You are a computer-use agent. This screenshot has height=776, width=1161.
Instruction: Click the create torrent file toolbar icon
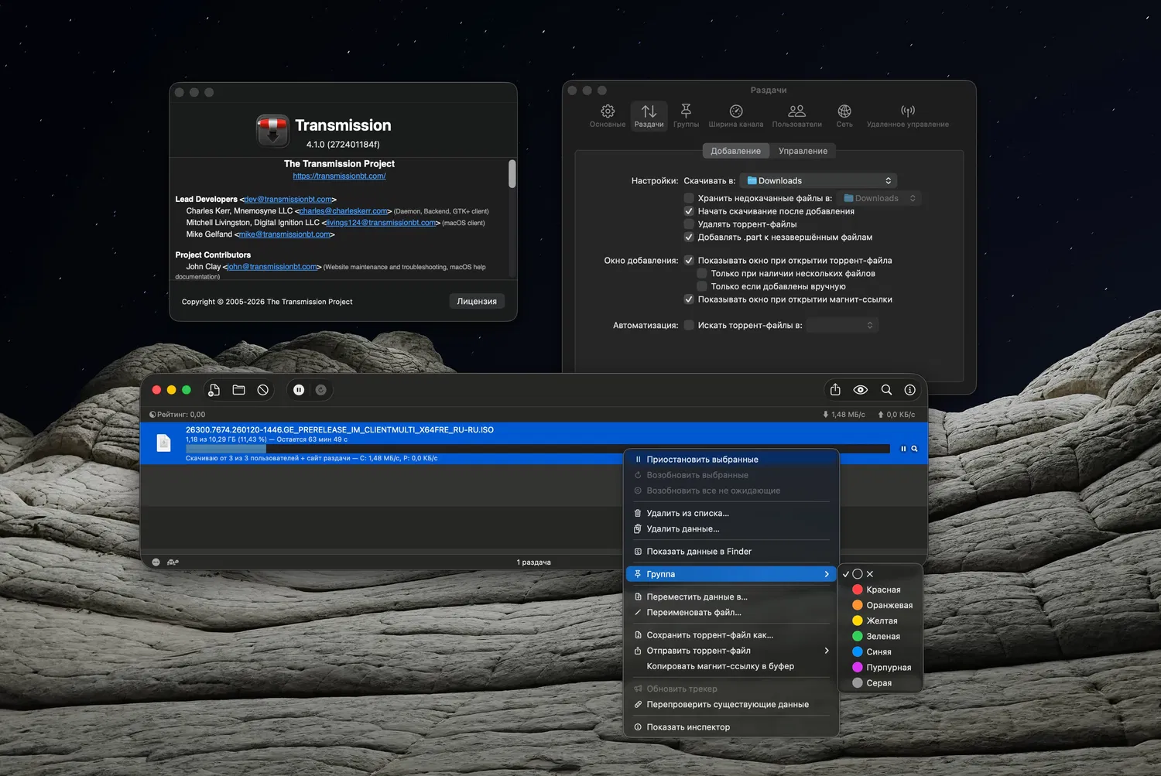tap(214, 390)
